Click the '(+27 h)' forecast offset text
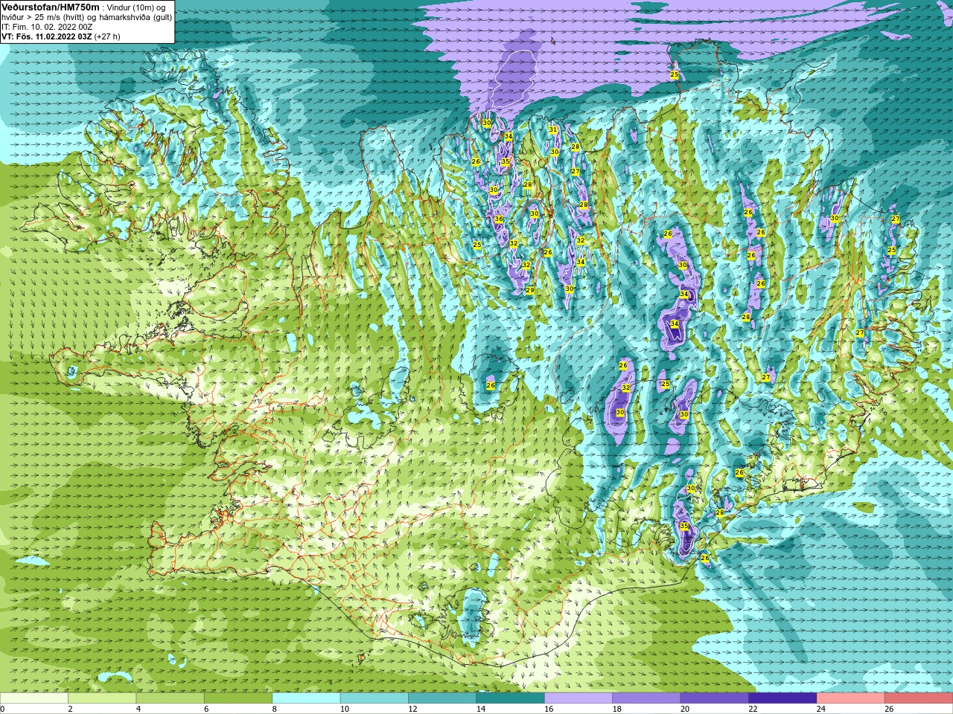 pyautogui.click(x=107, y=36)
